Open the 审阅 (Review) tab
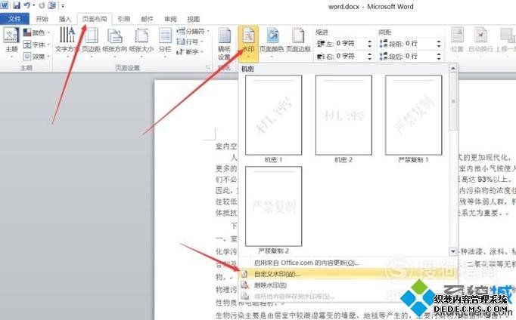Screen dimensions: 516x320 (x=170, y=19)
